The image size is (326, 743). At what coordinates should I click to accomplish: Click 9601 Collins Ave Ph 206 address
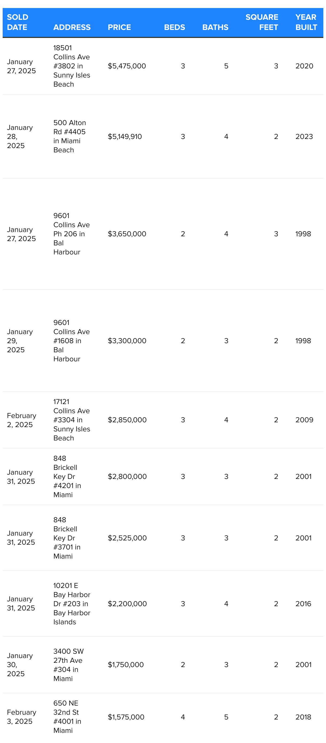72,234
